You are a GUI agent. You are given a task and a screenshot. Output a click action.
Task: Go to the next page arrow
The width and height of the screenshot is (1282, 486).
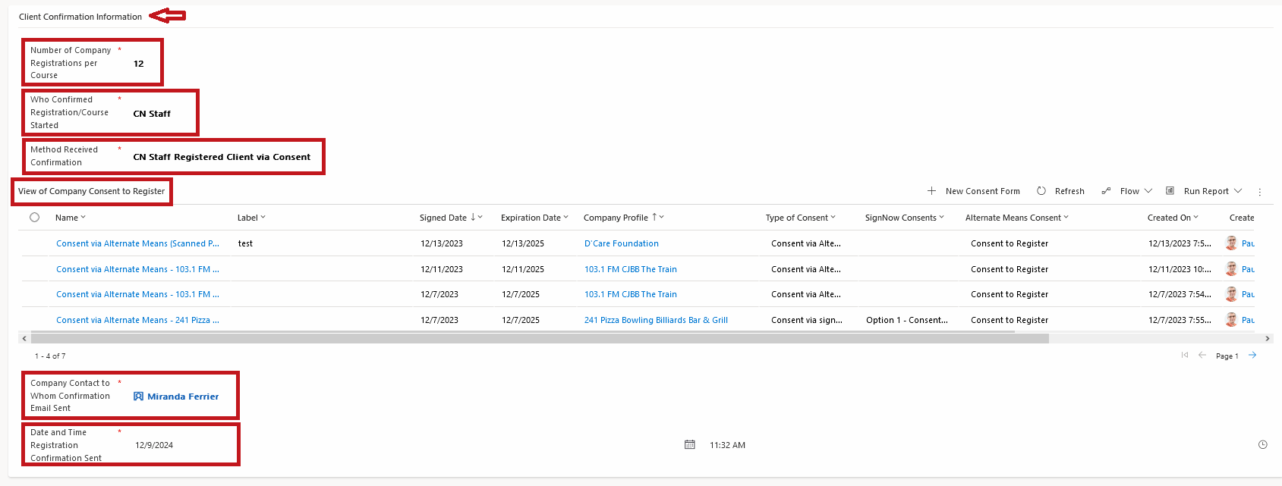[1252, 356]
